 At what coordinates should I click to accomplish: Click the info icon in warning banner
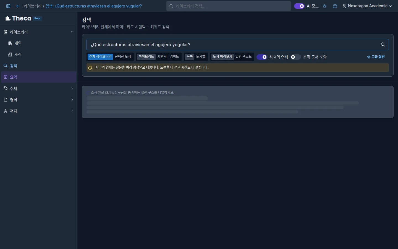90,68
